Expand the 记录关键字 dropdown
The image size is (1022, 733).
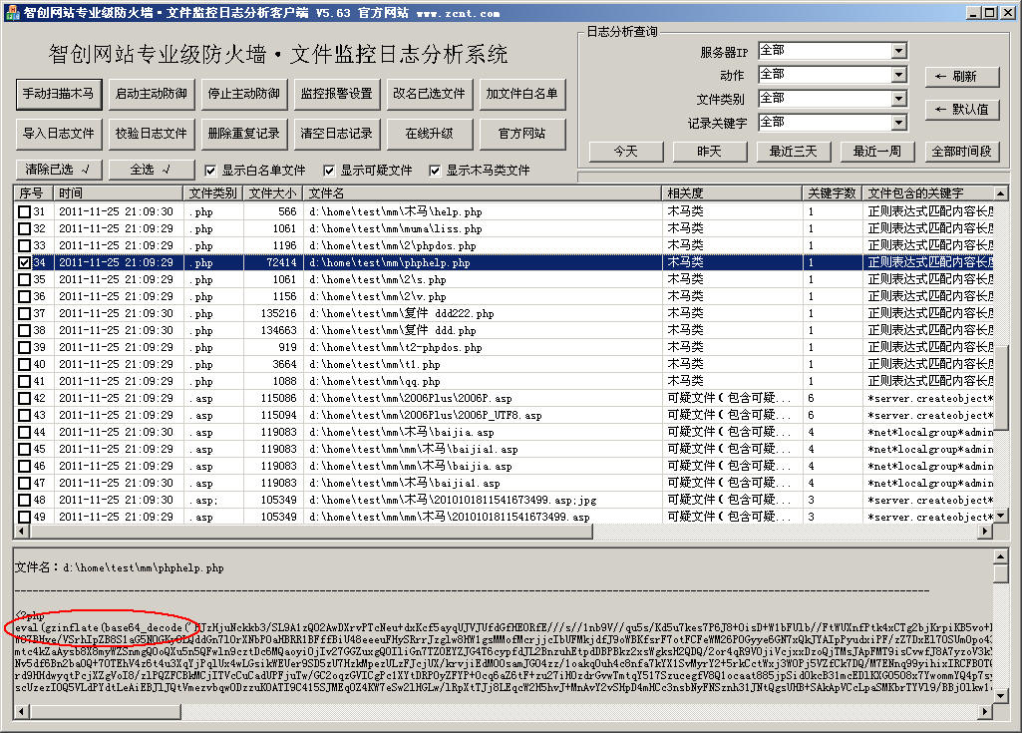point(898,123)
